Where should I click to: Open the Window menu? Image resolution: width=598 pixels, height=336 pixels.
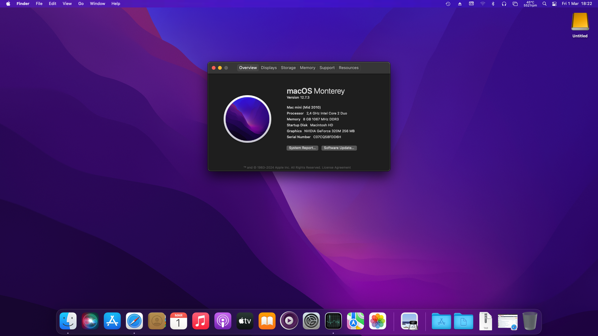coord(97,4)
